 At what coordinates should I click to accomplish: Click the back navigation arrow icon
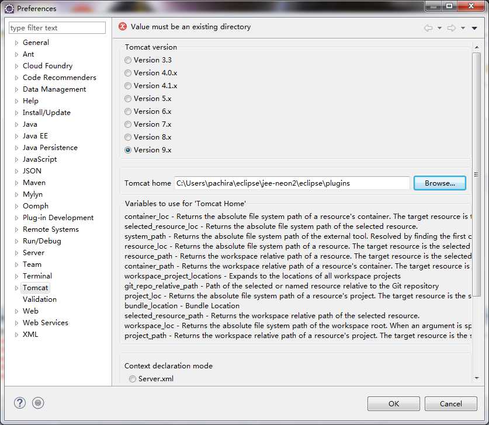[428, 28]
